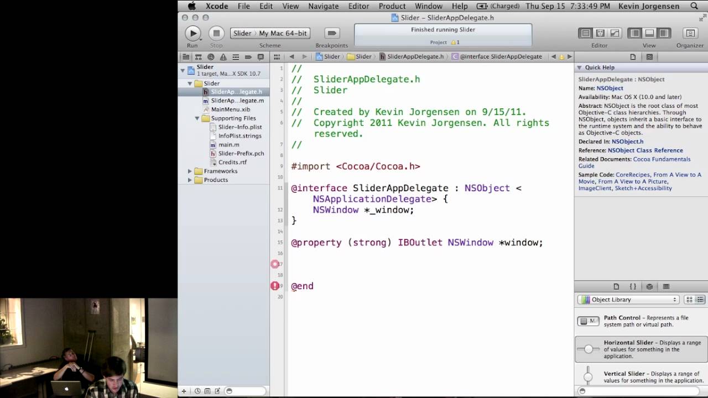
Task: Expand the Products group
Action: [190, 180]
